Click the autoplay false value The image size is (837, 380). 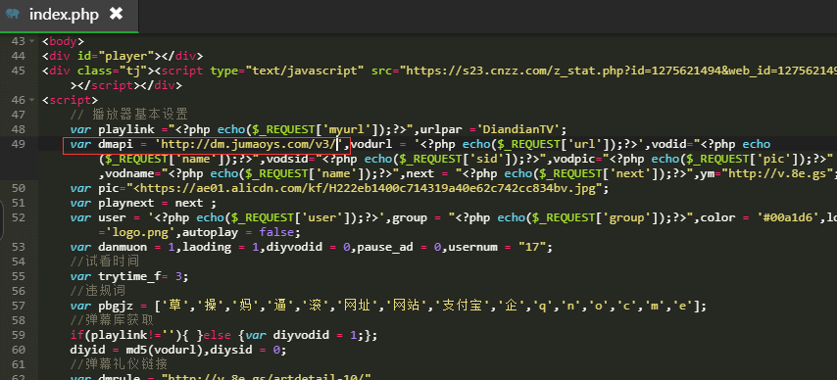pyautogui.click(x=276, y=232)
